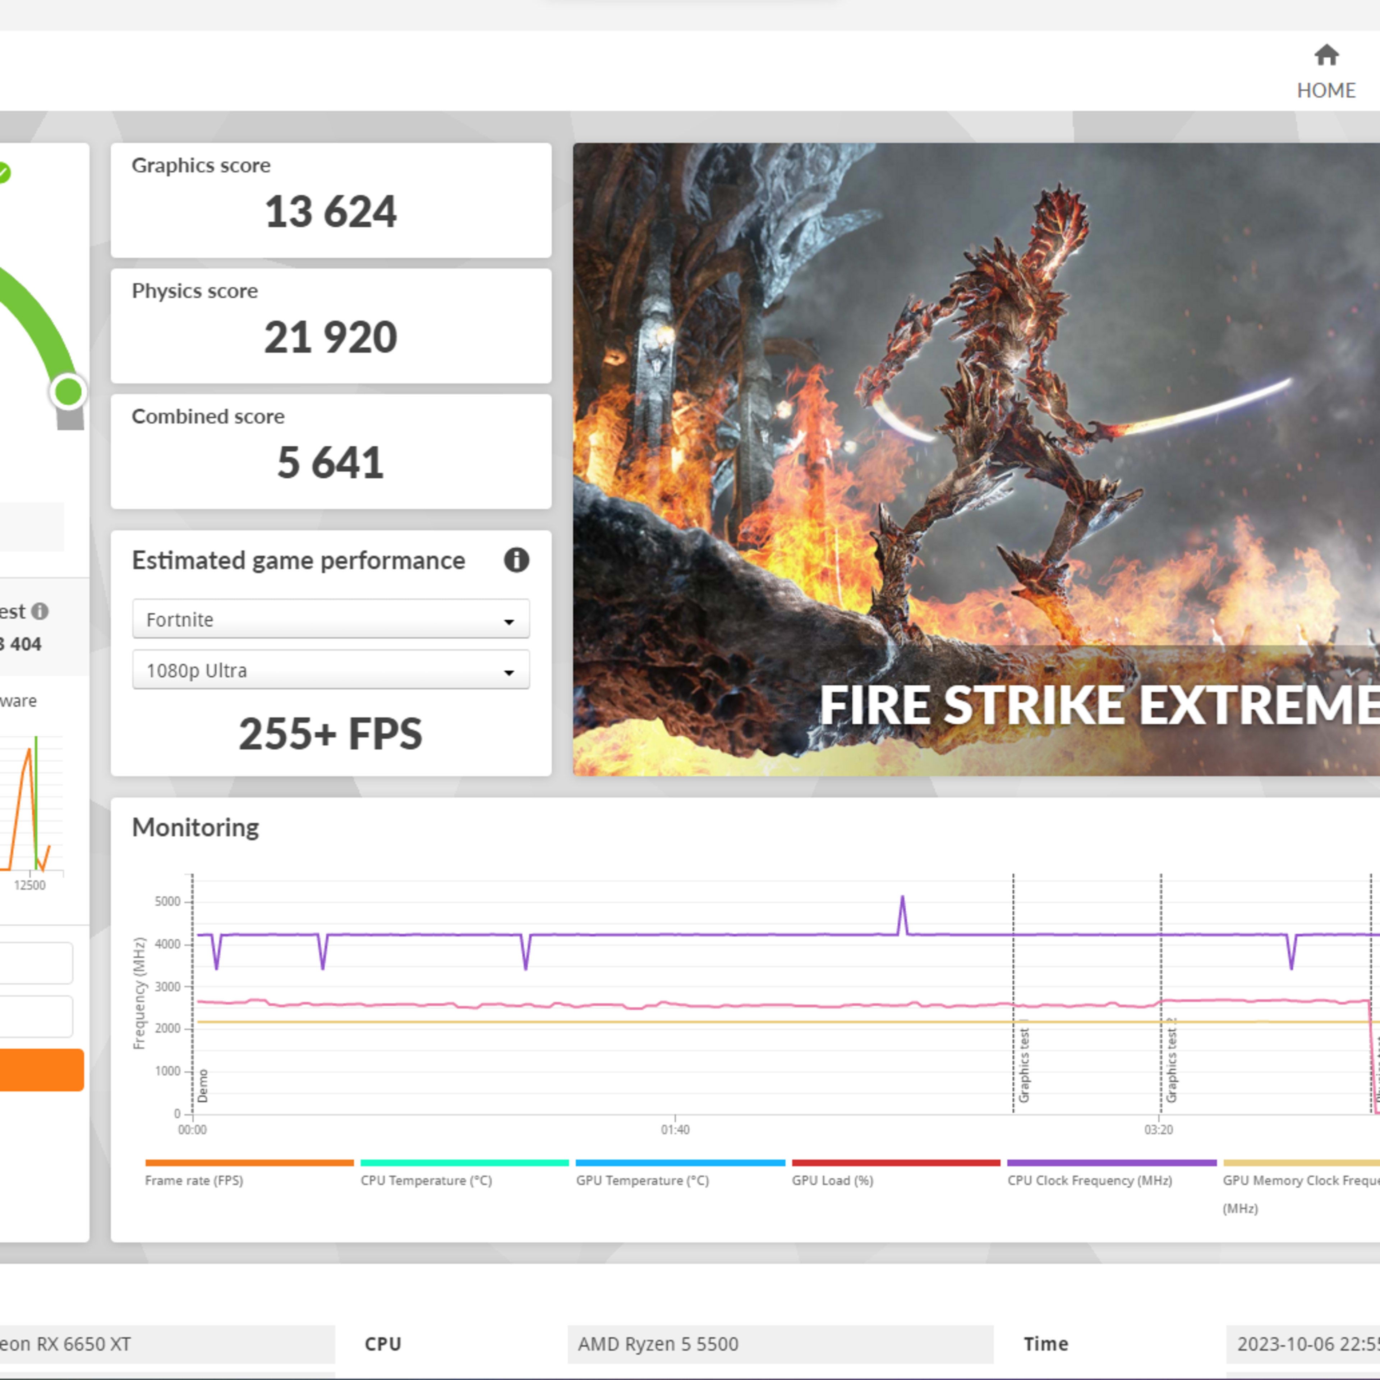Click the 2023-10-06 time field
Image resolution: width=1380 pixels, height=1380 pixels.
coord(1303,1344)
